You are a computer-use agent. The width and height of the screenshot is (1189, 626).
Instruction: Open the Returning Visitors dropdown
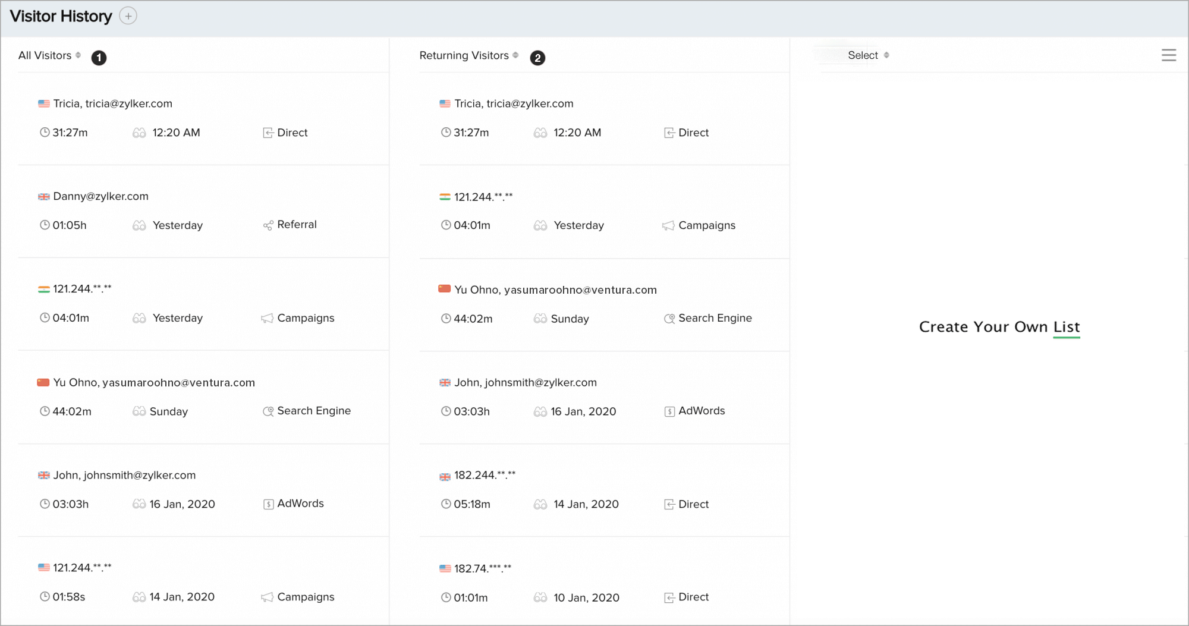pyautogui.click(x=469, y=55)
